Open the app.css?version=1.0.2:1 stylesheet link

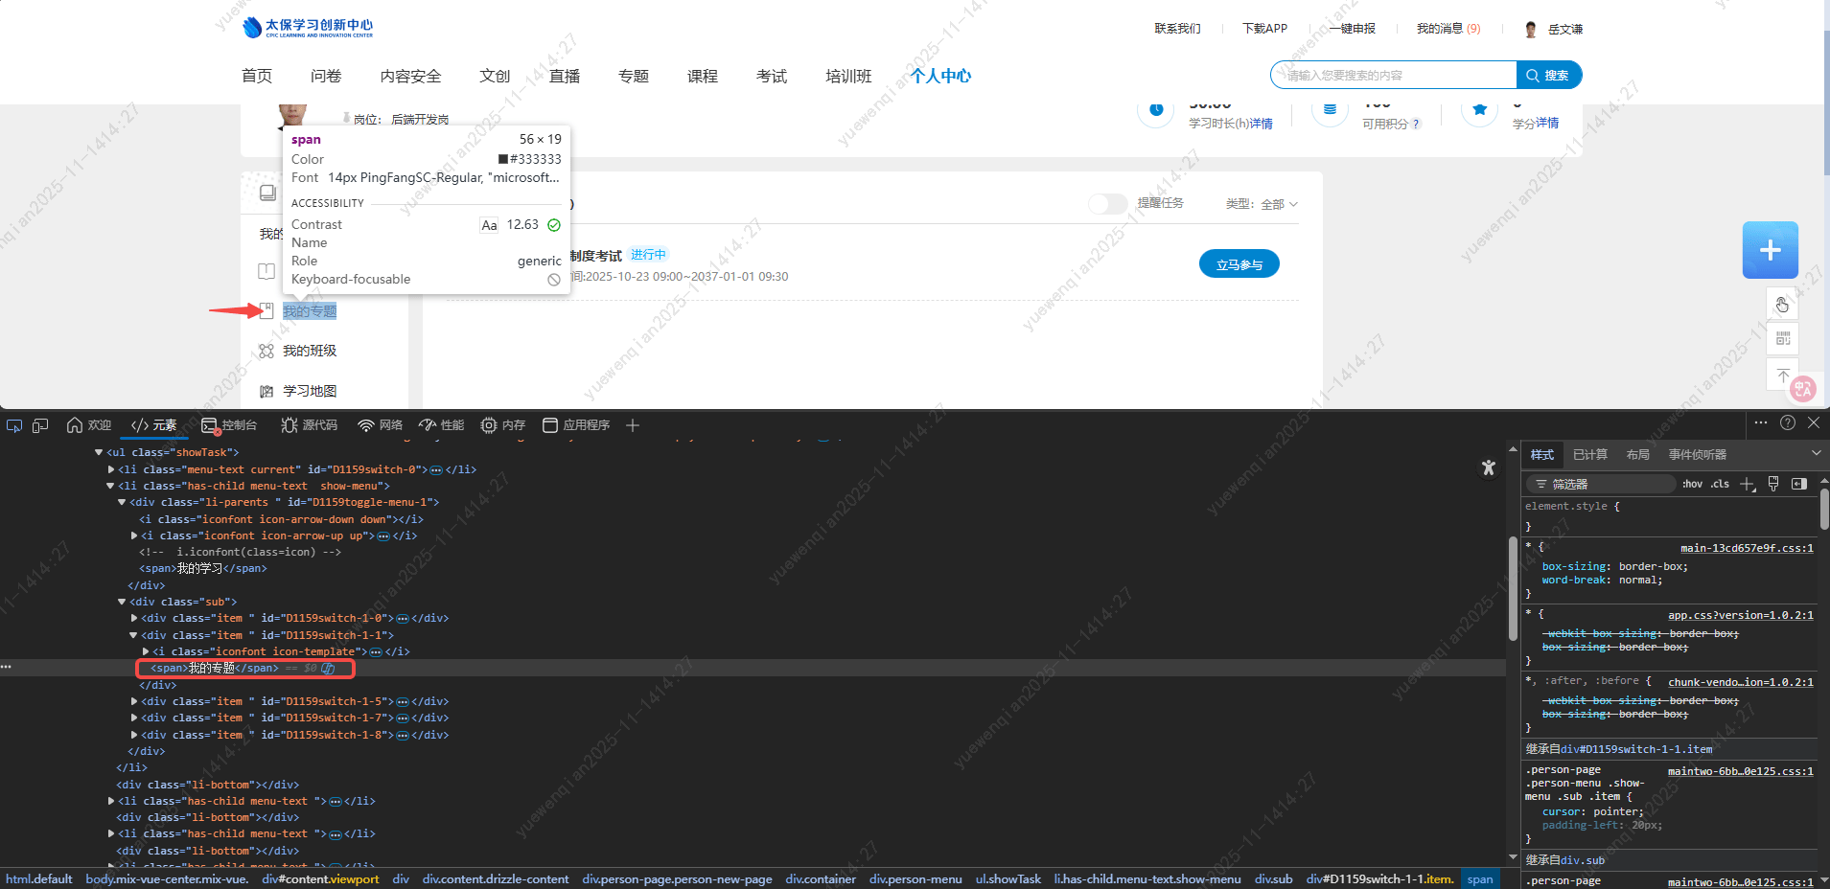click(1741, 615)
